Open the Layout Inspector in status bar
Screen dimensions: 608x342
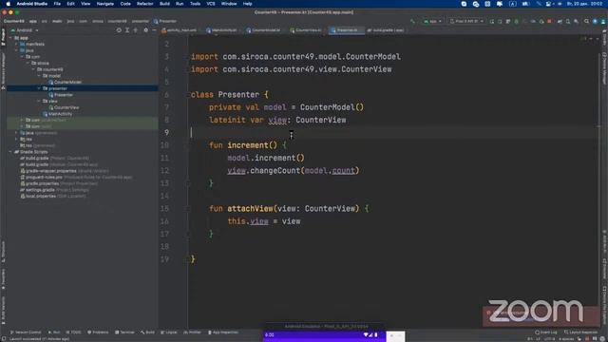coord(580,332)
